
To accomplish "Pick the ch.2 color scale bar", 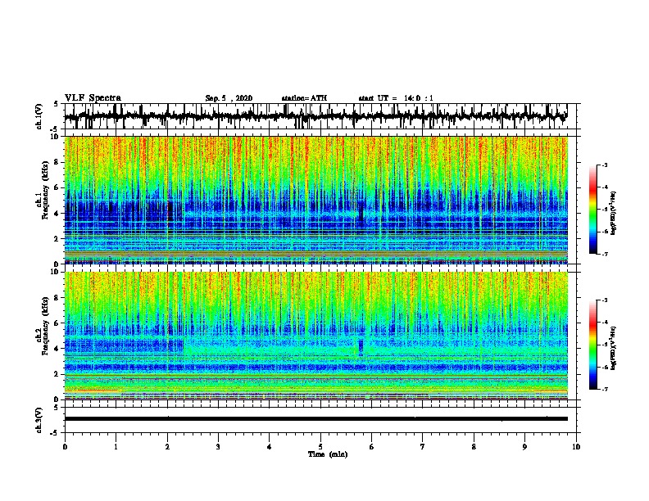I will point(593,345).
